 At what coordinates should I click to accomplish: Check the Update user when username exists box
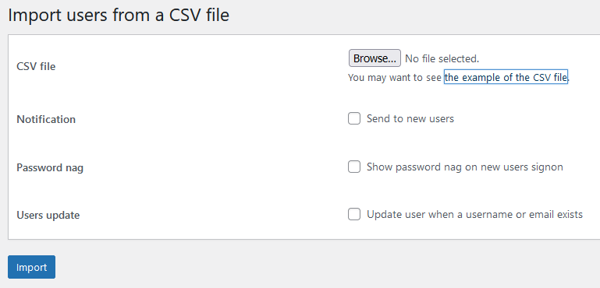354,214
